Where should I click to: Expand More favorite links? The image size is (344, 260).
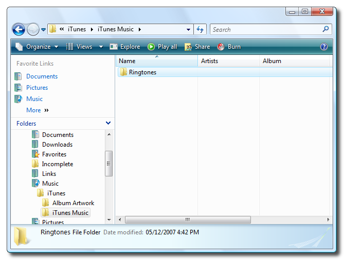pos(38,110)
